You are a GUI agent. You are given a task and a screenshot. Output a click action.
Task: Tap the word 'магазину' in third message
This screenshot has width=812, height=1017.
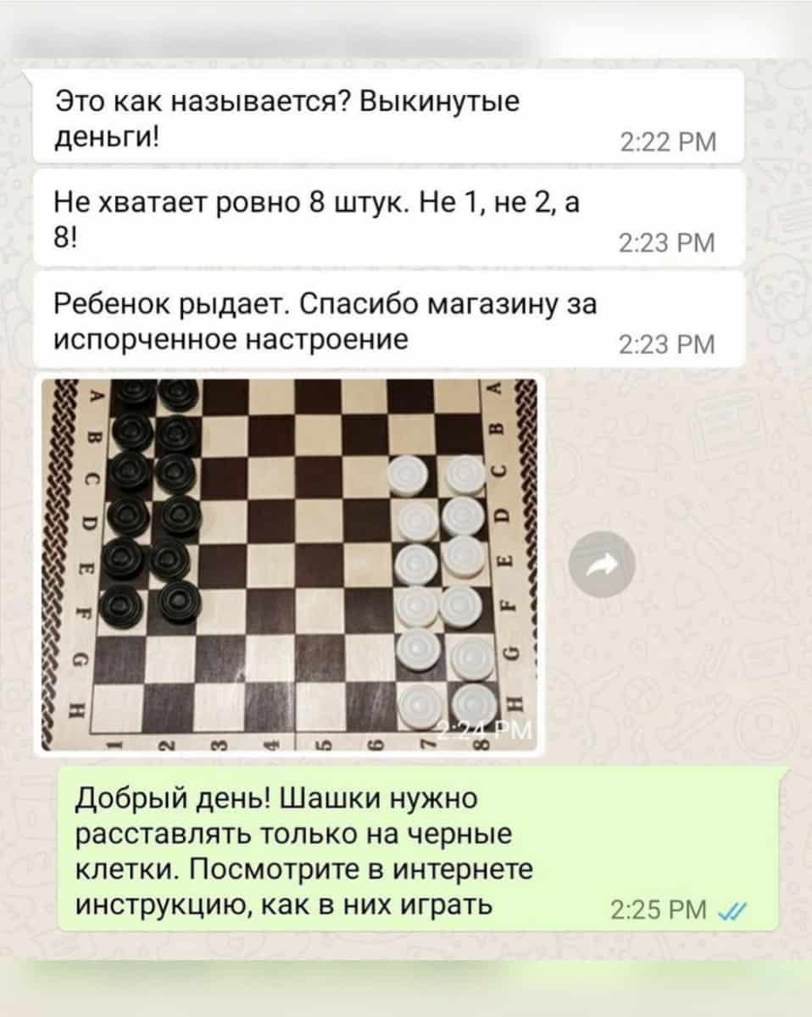tap(493, 304)
